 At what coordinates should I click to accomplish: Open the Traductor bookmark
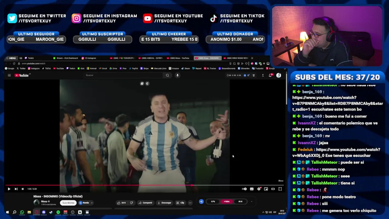click(258, 68)
